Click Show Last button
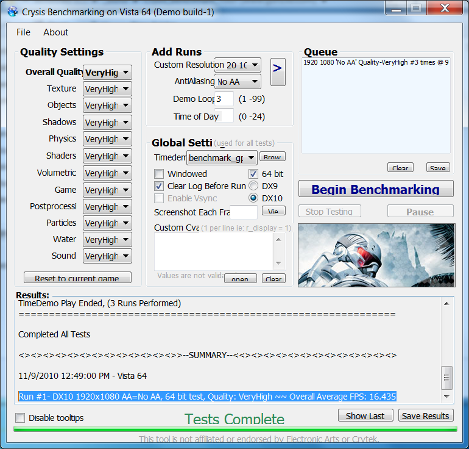This screenshot has width=469, height=449. 365,416
